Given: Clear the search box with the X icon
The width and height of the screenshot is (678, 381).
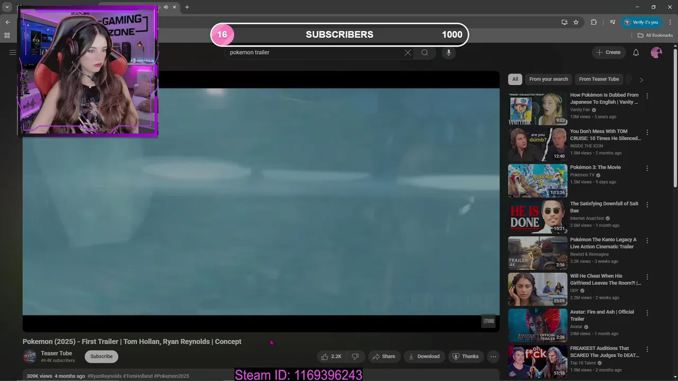Looking at the screenshot, I should tap(408, 52).
